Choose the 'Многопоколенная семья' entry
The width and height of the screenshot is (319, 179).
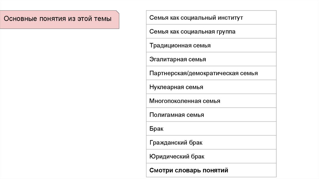pos(211,101)
